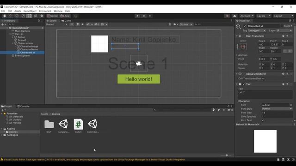Select the Move tool
The height and width of the screenshot is (166, 296).
(x=11, y=16)
